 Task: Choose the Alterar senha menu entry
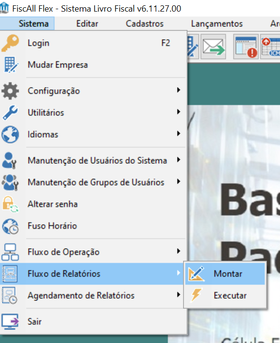coord(93,204)
